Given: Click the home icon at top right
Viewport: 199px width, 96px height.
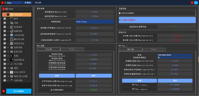Looking at the screenshot, I should [x=196, y=3].
